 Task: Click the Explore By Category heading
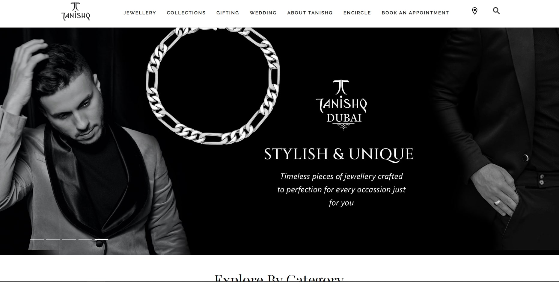click(x=279, y=278)
